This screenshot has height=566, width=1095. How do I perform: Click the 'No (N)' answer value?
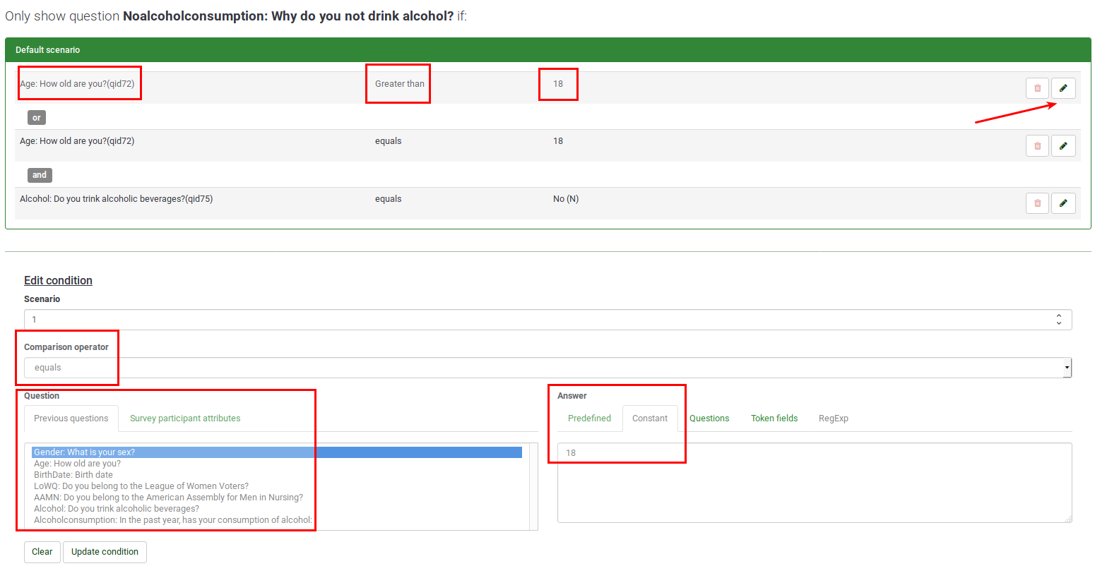tap(566, 199)
